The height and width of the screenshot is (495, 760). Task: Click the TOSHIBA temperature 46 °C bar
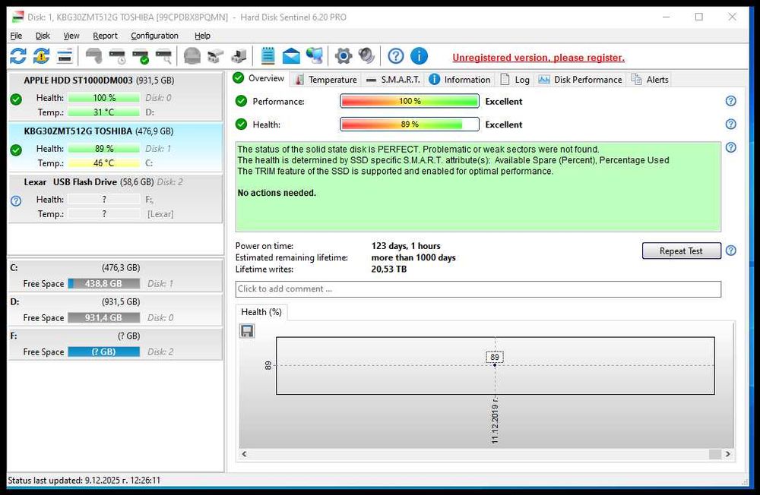tap(103, 162)
